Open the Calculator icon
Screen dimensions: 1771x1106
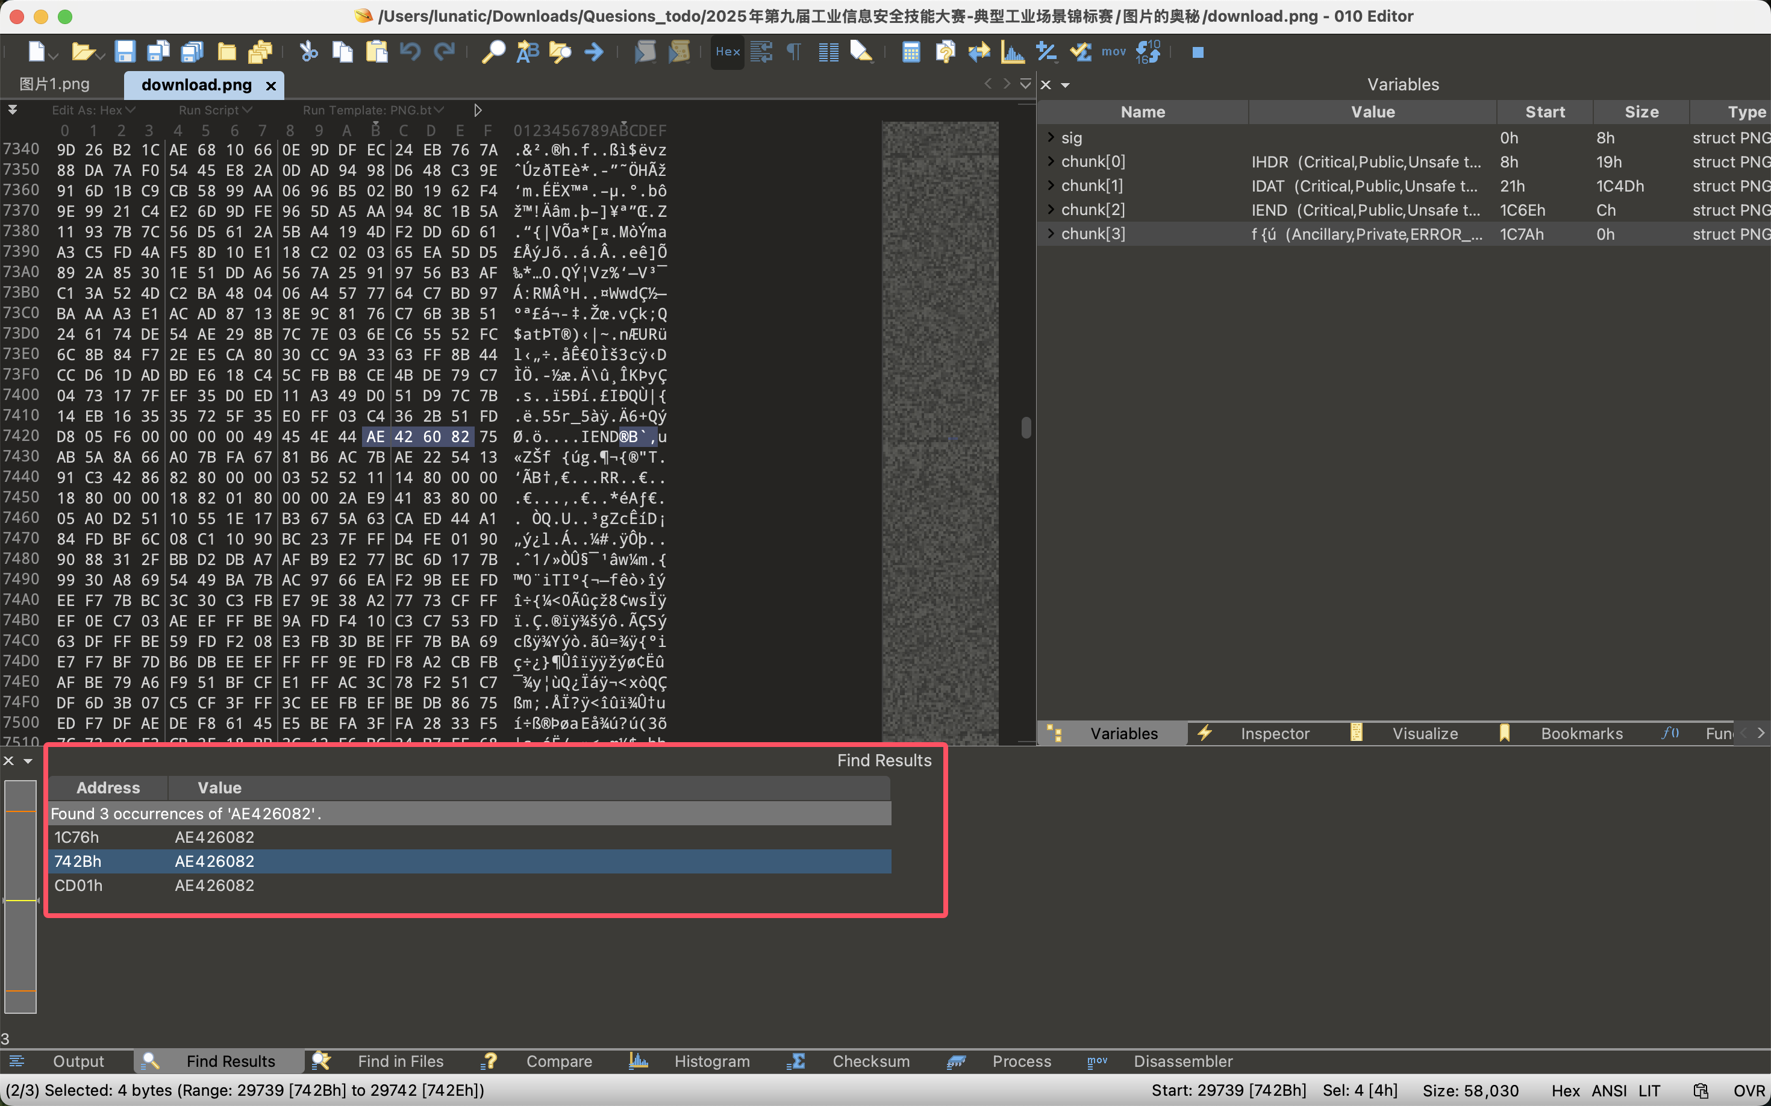(911, 51)
